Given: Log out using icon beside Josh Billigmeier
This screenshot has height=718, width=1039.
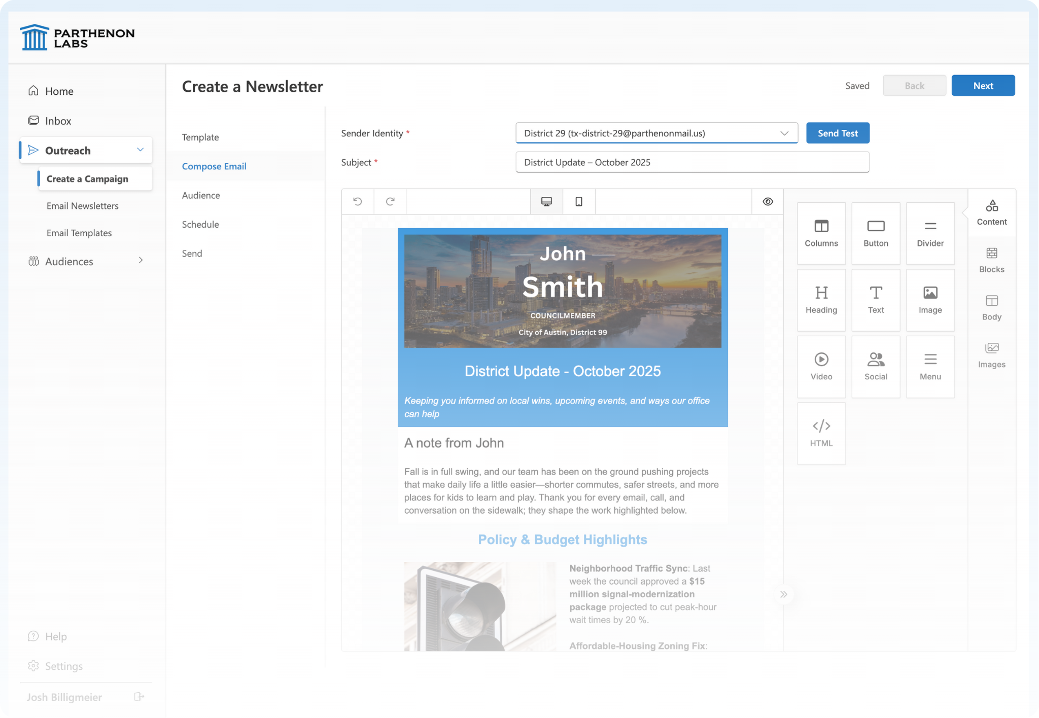Looking at the screenshot, I should pyautogui.click(x=139, y=697).
